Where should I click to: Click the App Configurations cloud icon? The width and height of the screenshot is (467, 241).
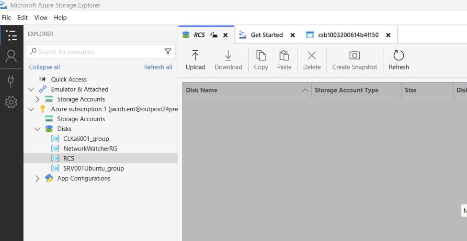(x=49, y=178)
